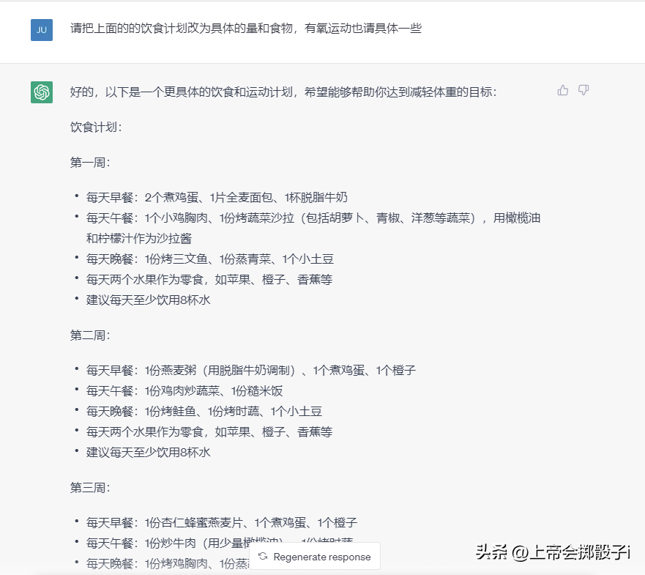Click the week two dinner line with 烤鲑鱼

tap(204, 412)
